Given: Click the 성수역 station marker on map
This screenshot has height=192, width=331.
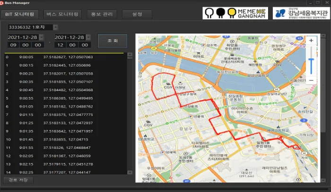Looking at the screenshot, I should pos(203,45).
